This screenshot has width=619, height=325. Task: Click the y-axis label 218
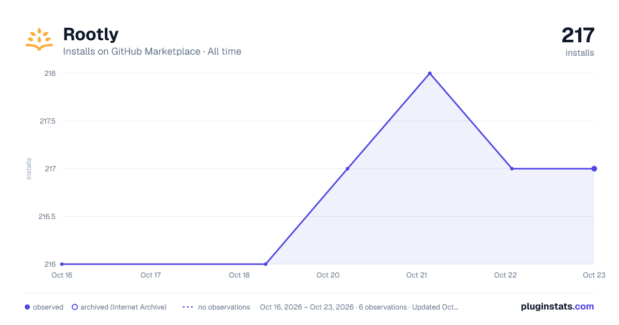(x=50, y=73)
